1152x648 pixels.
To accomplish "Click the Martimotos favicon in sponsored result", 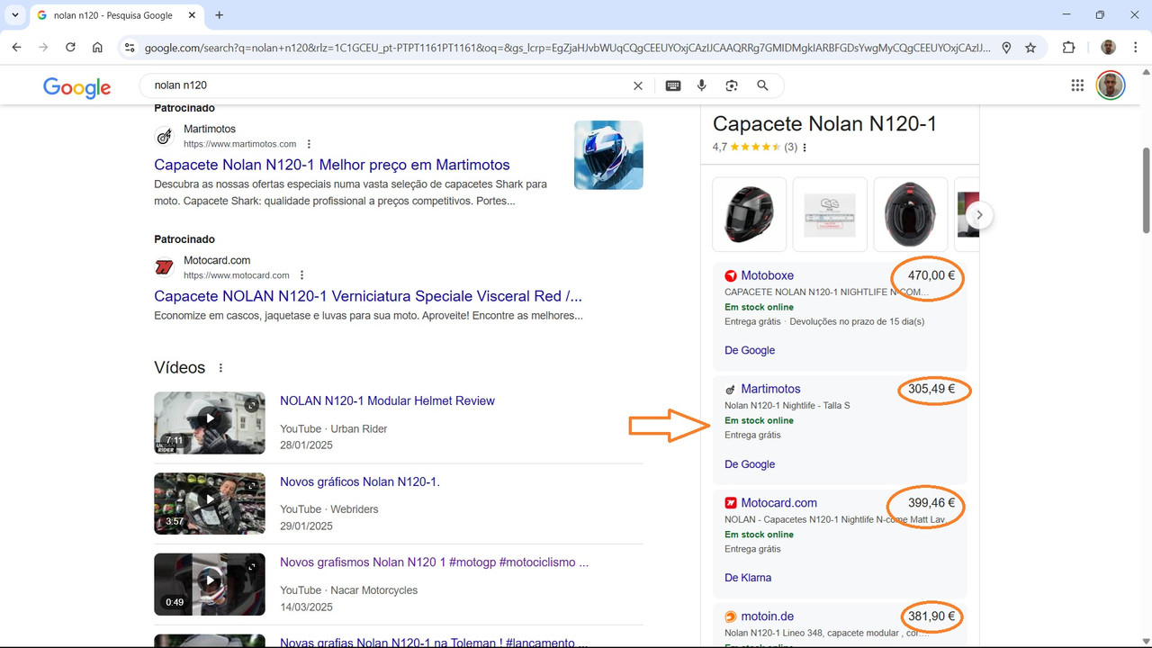I will click(164, 137).
